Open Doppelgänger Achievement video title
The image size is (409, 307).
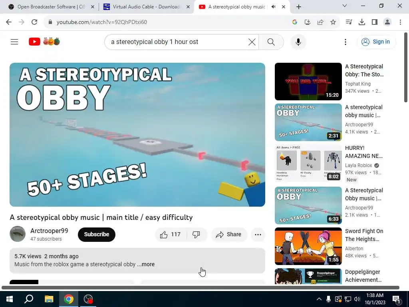363,276
